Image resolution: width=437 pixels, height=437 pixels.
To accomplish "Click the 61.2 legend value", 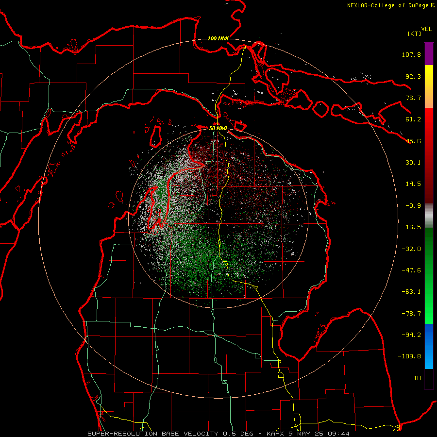I will [413, 119].
